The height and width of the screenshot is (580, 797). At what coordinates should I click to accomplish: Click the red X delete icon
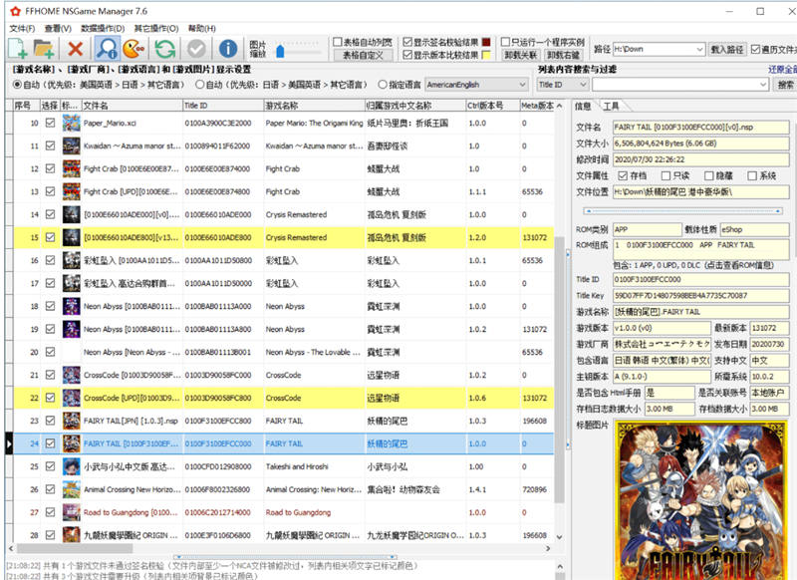tap(76, 49)
